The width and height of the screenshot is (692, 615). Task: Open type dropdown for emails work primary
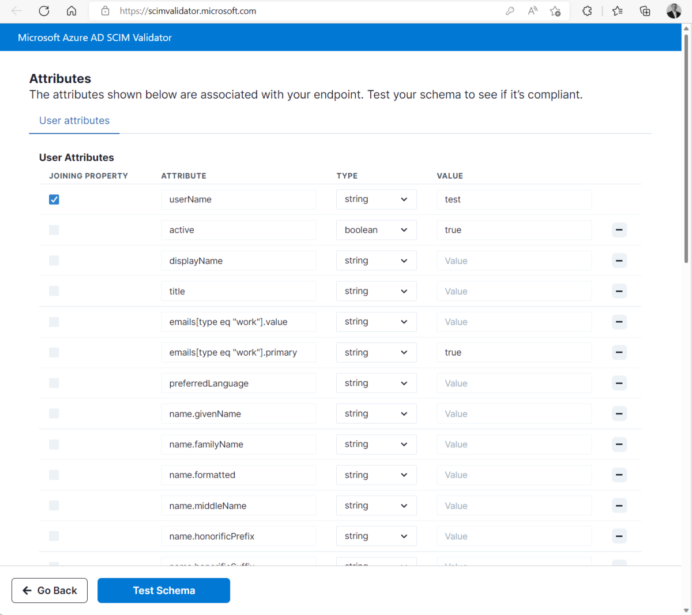(376, 352)
